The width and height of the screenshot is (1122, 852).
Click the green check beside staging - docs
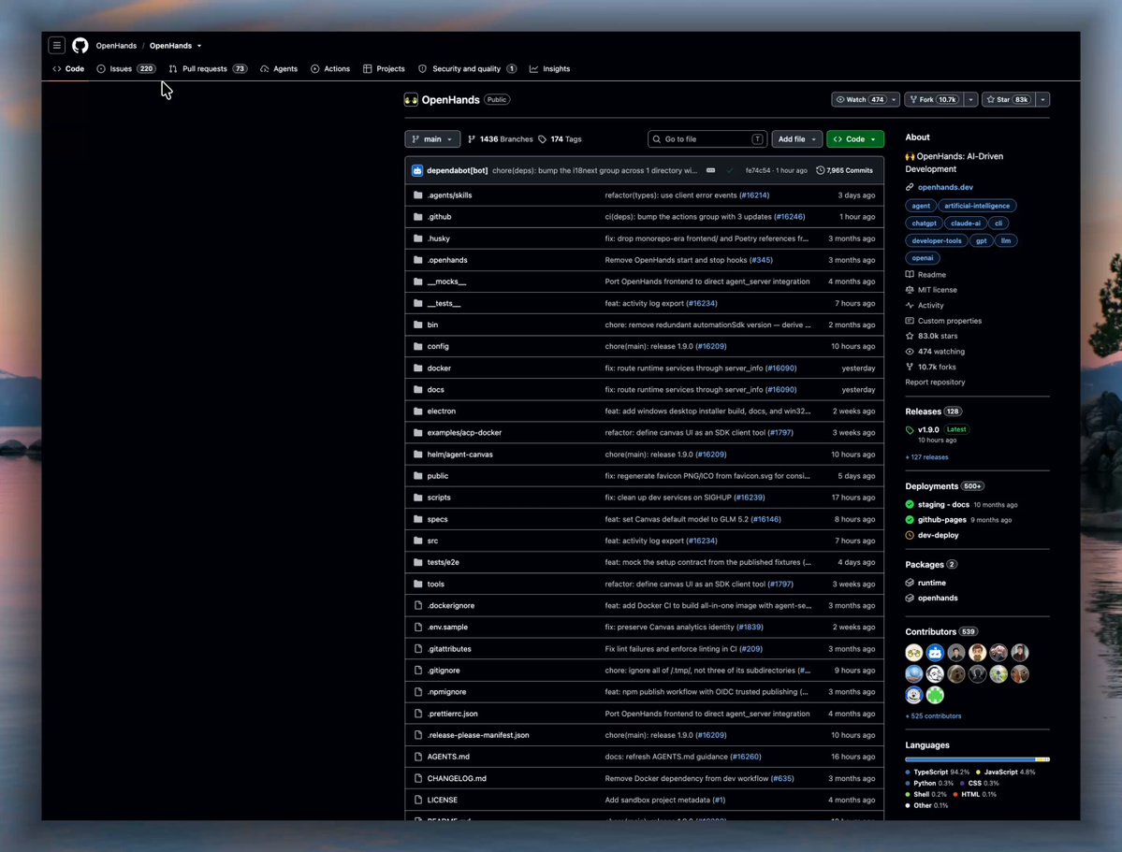[x=910, y=504]
